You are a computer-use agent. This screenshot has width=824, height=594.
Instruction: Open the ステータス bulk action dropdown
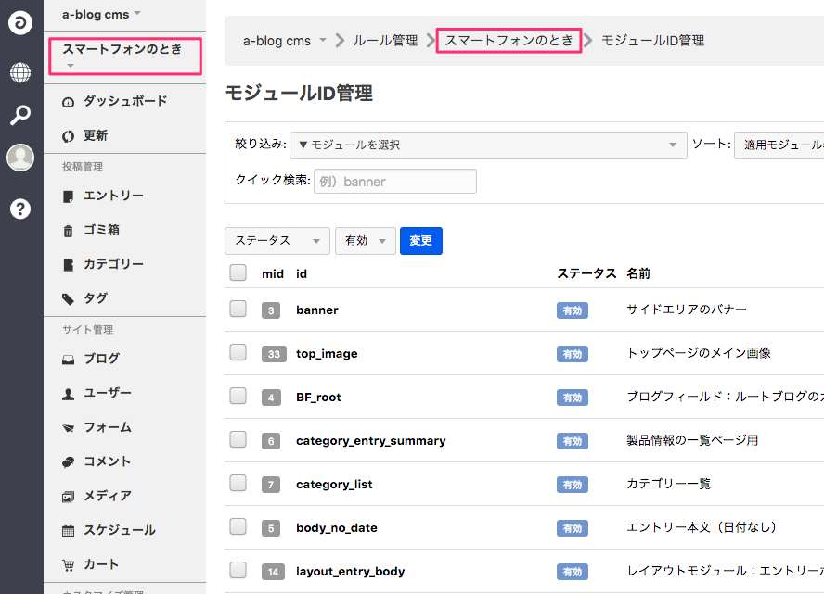click(x=277, y=241)
